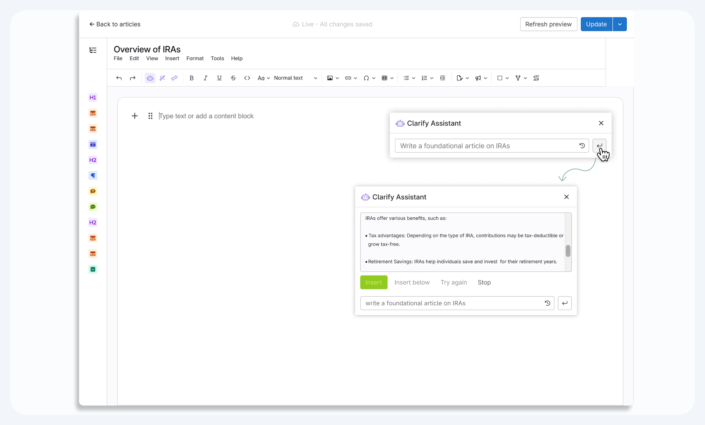Toggle underline formatting

[219, 78]
